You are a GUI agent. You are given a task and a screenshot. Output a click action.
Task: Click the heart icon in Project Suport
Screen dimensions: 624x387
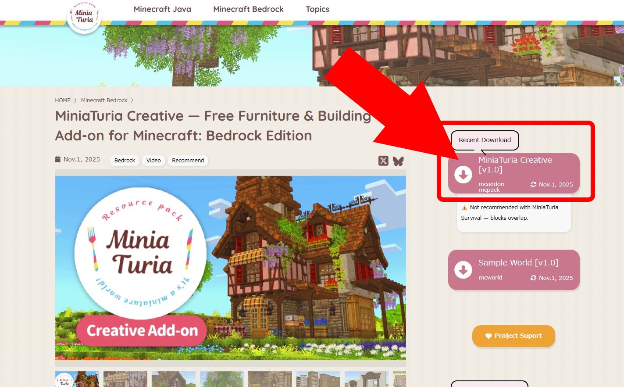tap(489, 336)
